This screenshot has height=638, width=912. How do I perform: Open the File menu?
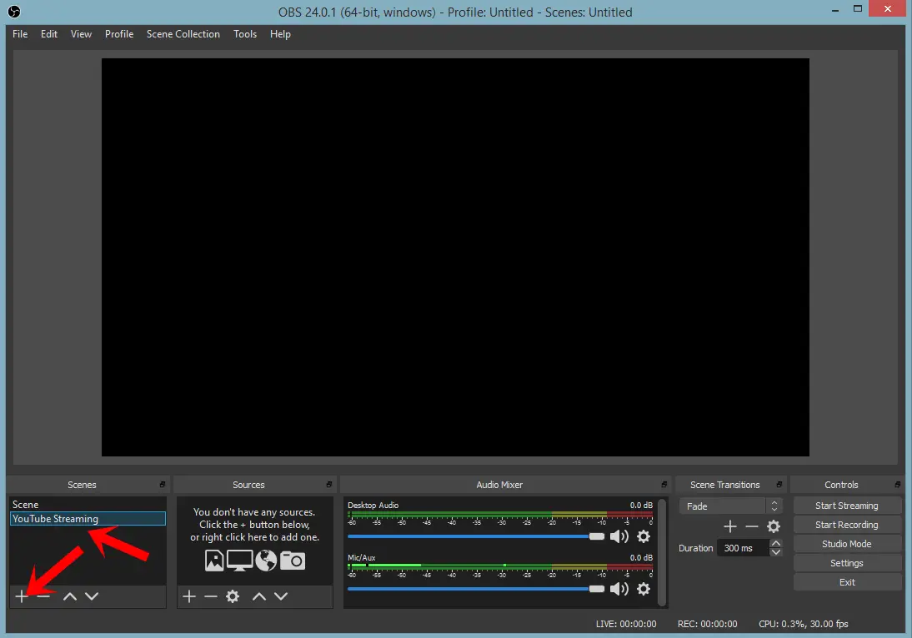(x=20, y=34)
